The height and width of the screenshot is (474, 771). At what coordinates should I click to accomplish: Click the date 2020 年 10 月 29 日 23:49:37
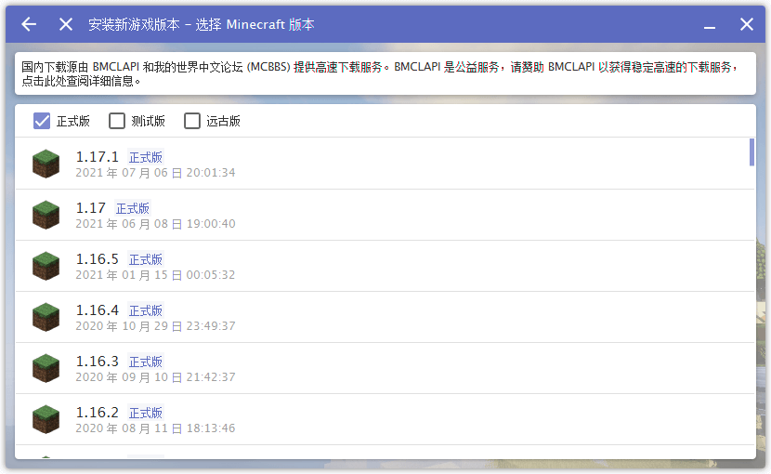click(155, 326)
